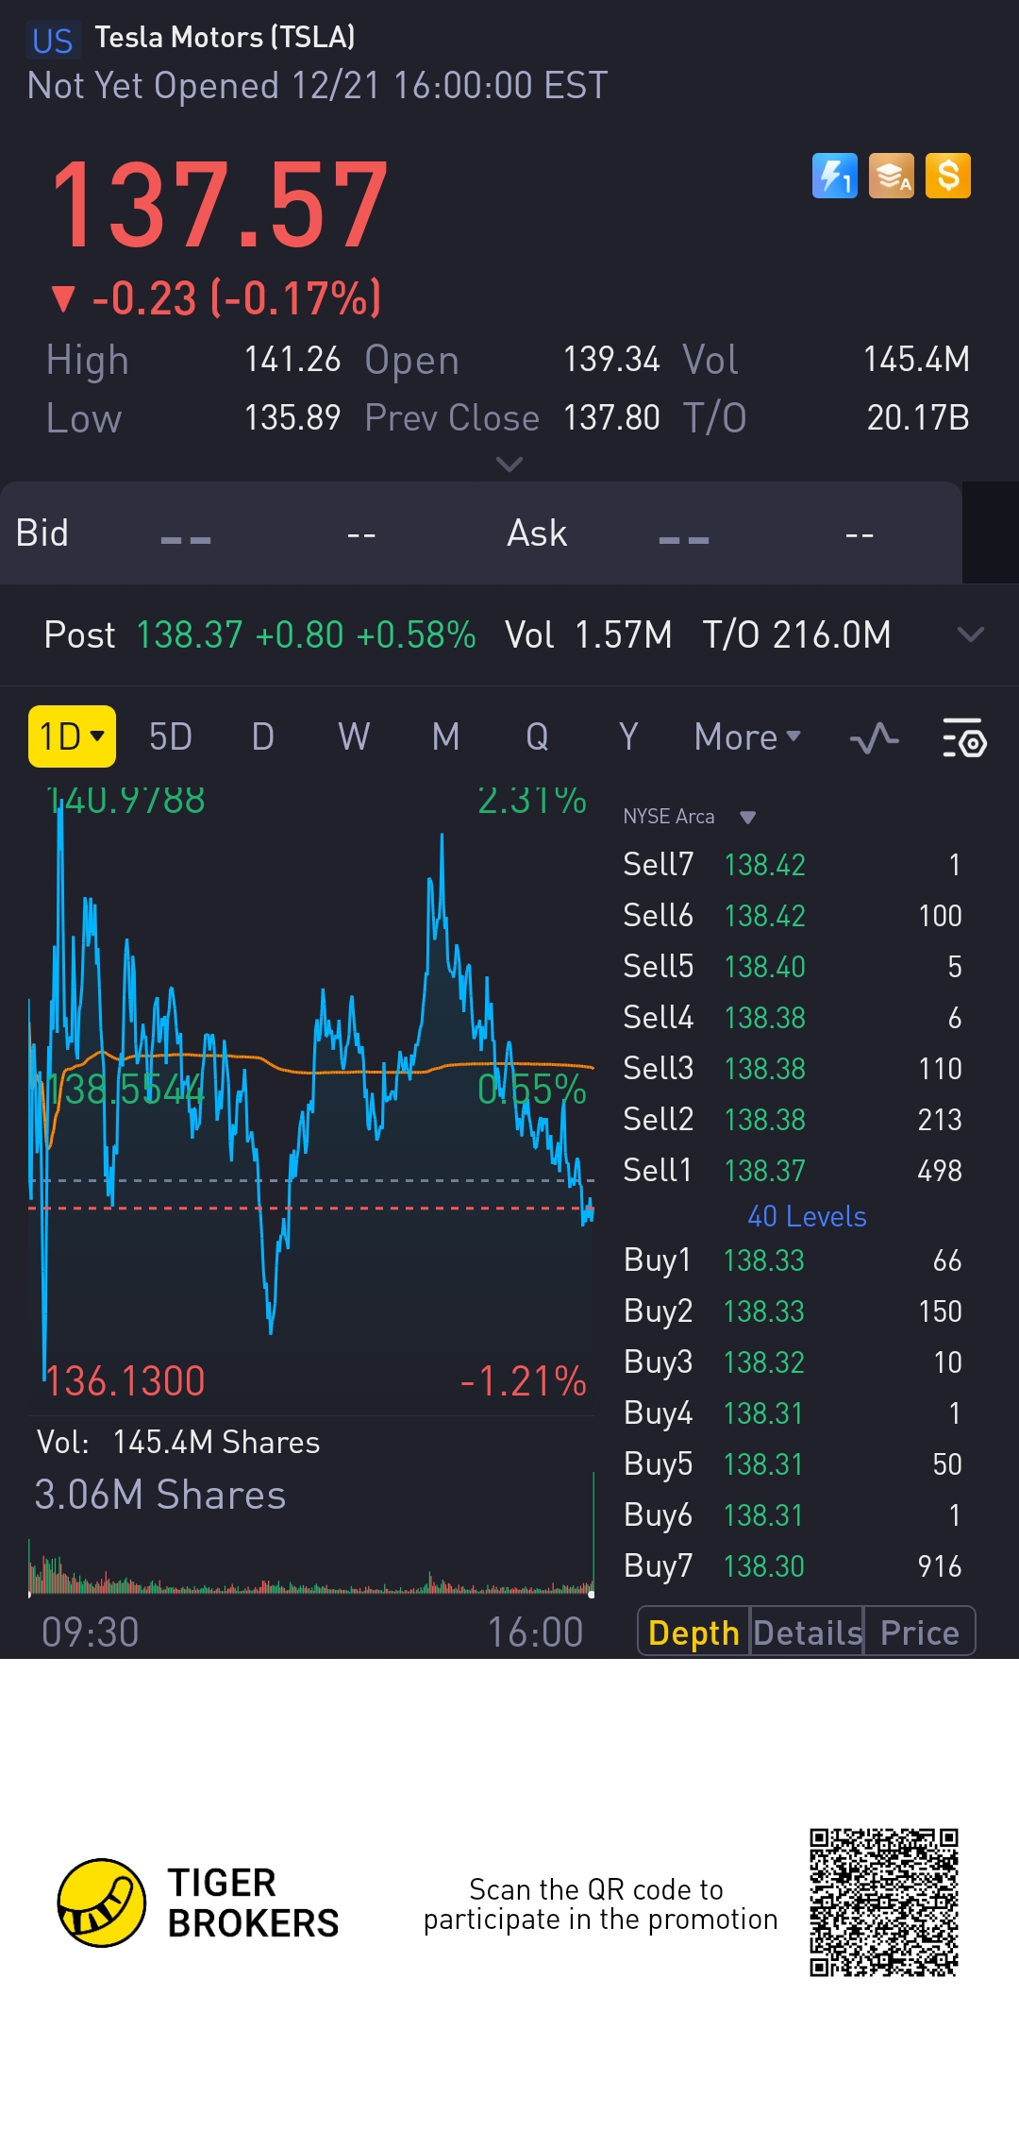Expand the Post market row chevron
The image size is (1019, 2148).
tap(971, 634)
